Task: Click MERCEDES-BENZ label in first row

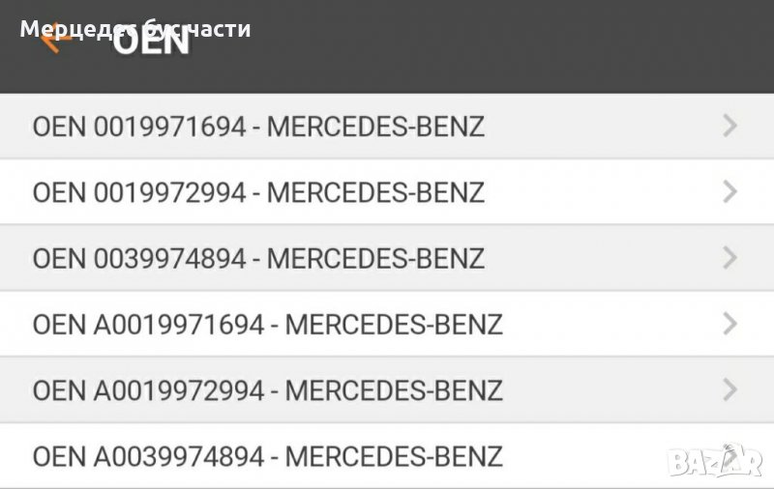Action: [x=375, y=127]
